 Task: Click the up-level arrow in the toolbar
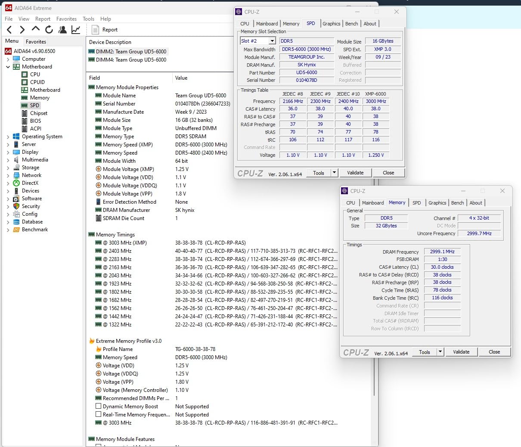point(36,29)
